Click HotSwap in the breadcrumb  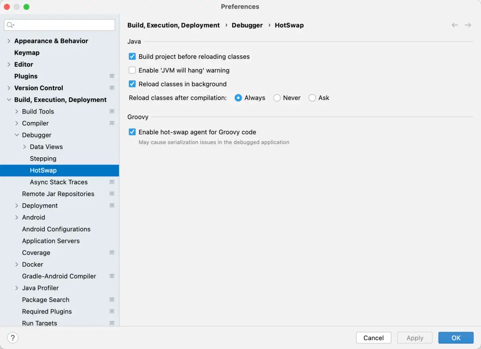(289, 25)
